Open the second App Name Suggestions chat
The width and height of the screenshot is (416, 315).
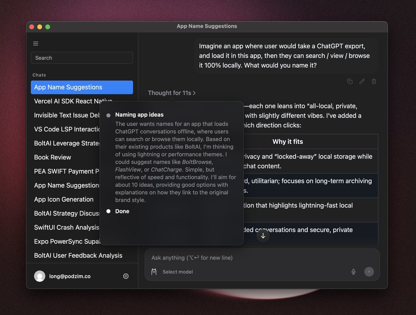[66, 185]
